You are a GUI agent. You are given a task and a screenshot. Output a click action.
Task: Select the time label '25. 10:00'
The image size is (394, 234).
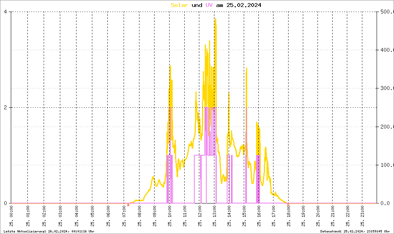click(x=170, y=216)
